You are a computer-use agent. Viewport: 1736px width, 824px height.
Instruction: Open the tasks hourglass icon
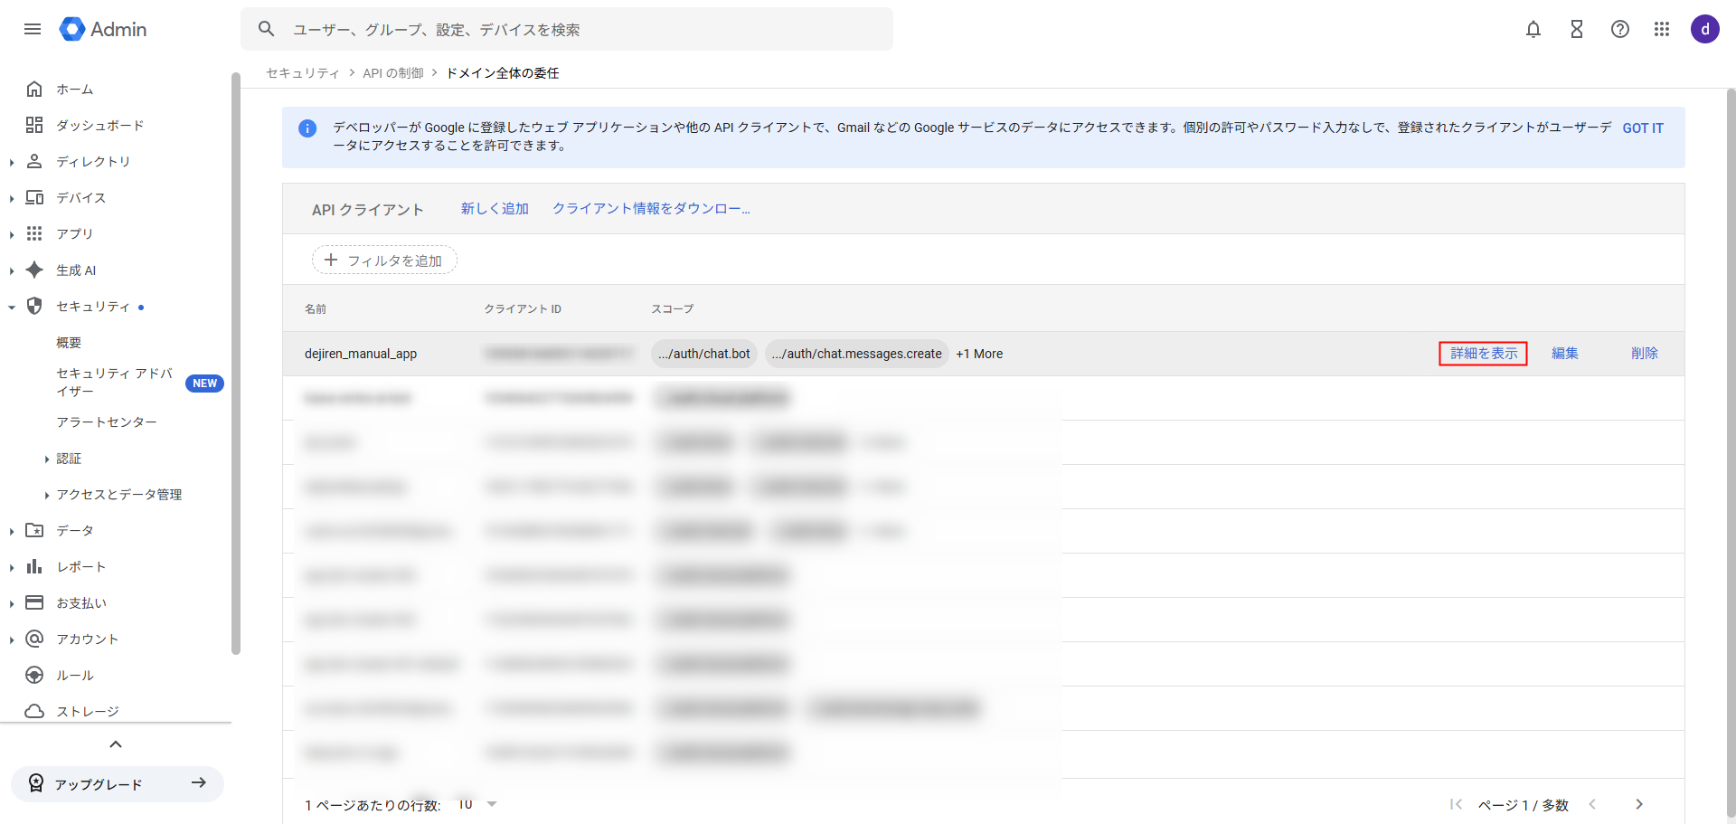click(1576, 29)
